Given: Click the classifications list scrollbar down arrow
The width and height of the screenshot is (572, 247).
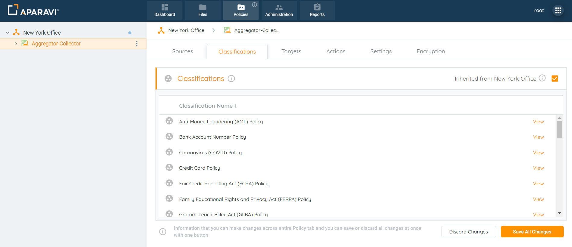Looking at the screenshot, I should pyautogui.click(x=559, y=213).
